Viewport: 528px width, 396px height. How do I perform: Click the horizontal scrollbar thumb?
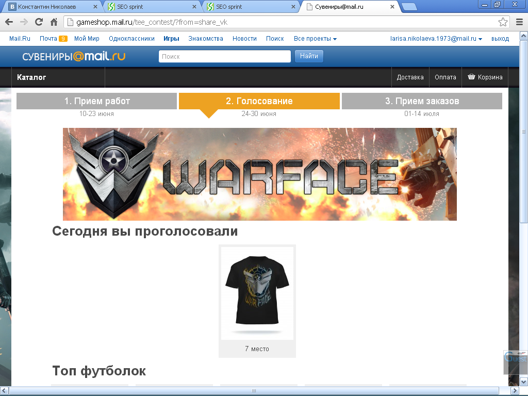pos(254,391)
